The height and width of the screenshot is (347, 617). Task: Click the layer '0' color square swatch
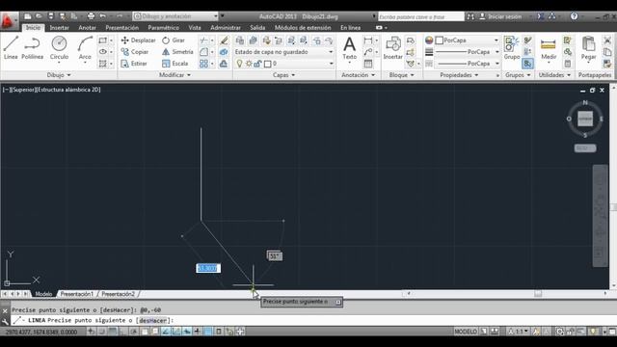tap(268, 64)
